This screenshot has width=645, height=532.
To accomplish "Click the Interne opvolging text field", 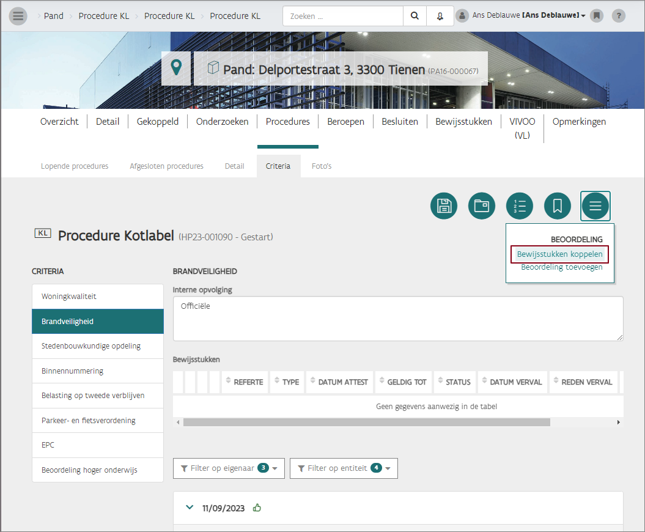I will tap(397, 319).
